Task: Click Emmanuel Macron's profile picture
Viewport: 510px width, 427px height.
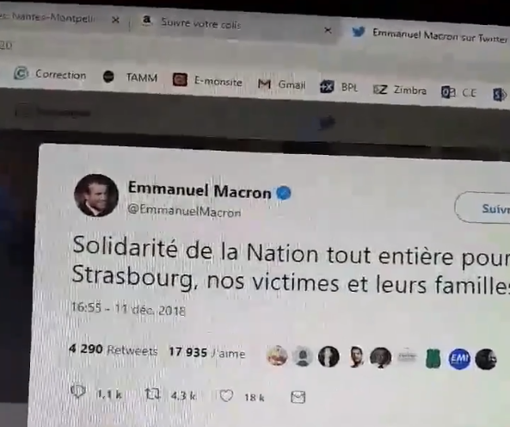Action: pos(96,195)
